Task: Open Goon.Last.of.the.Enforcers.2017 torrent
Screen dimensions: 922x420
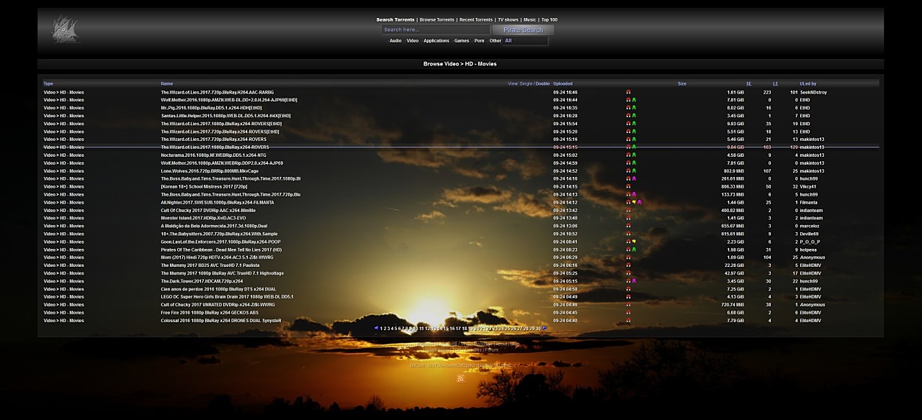Action: click(x=221, y=242)
